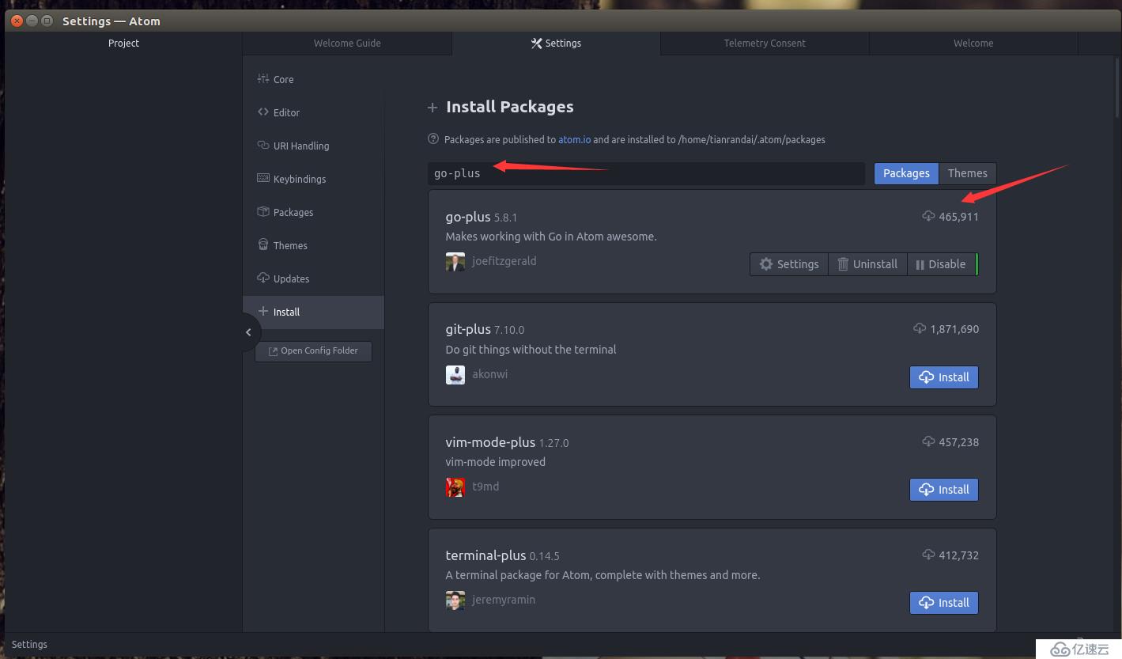Click the URI Handling link icon

point(263,145)
